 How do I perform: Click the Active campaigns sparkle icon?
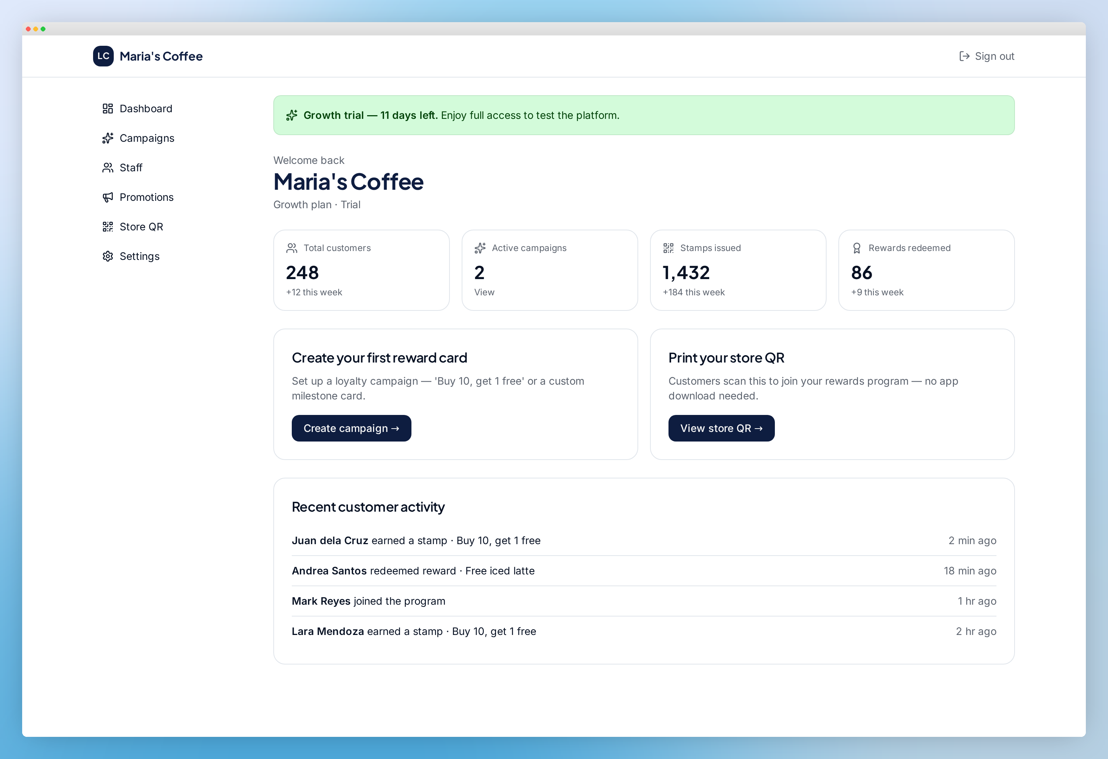click(x=480, y=248)
